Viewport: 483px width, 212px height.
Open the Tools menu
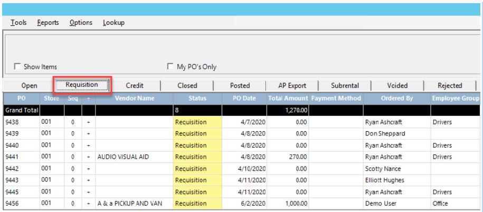tap(19, 23)
